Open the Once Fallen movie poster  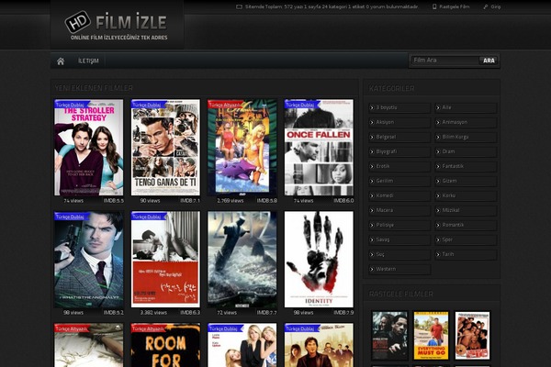tap(319, 148)
